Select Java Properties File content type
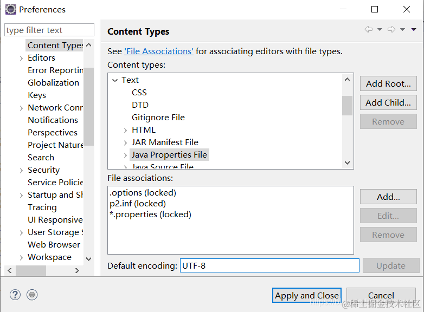Image resolution: width=424 pixels, height=312 pixels. point(169,155)
